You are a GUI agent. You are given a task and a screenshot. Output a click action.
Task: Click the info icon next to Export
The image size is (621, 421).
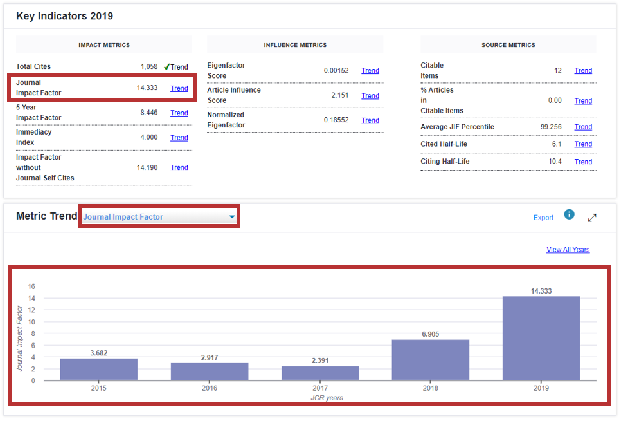pyautogui.click(x=570, y=214)
